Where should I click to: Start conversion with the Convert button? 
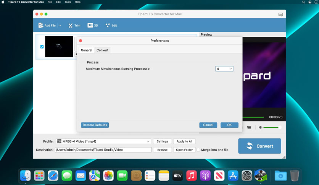tap(259, 146)
